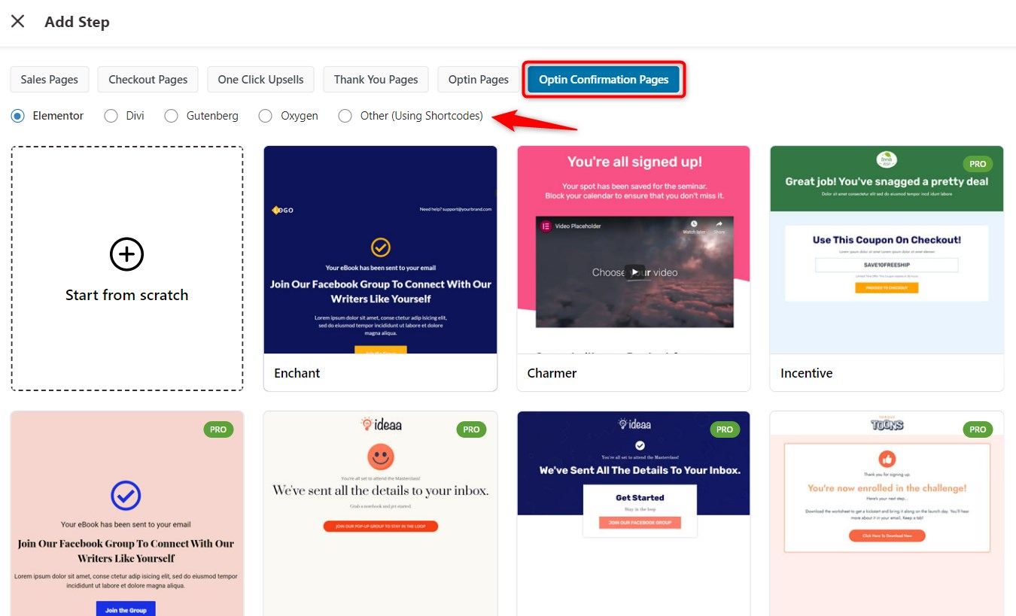The width and height of the screenshot is (1016, 616).
Task: Select the Divi page builder option
Action: (x=113, y=116)
